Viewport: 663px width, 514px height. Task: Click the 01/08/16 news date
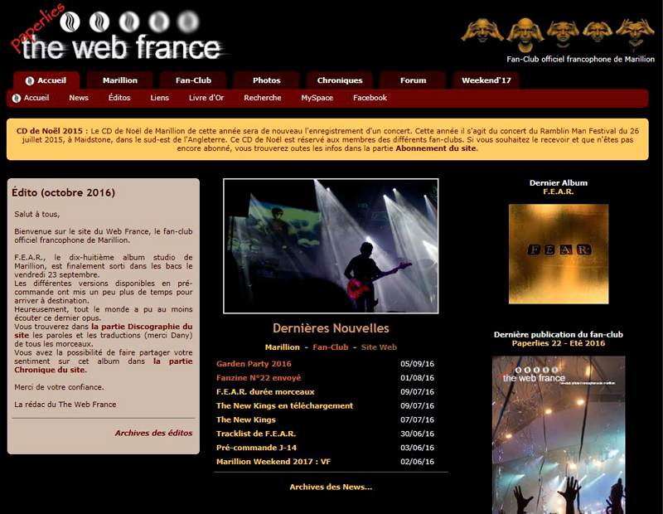(417, 378)
